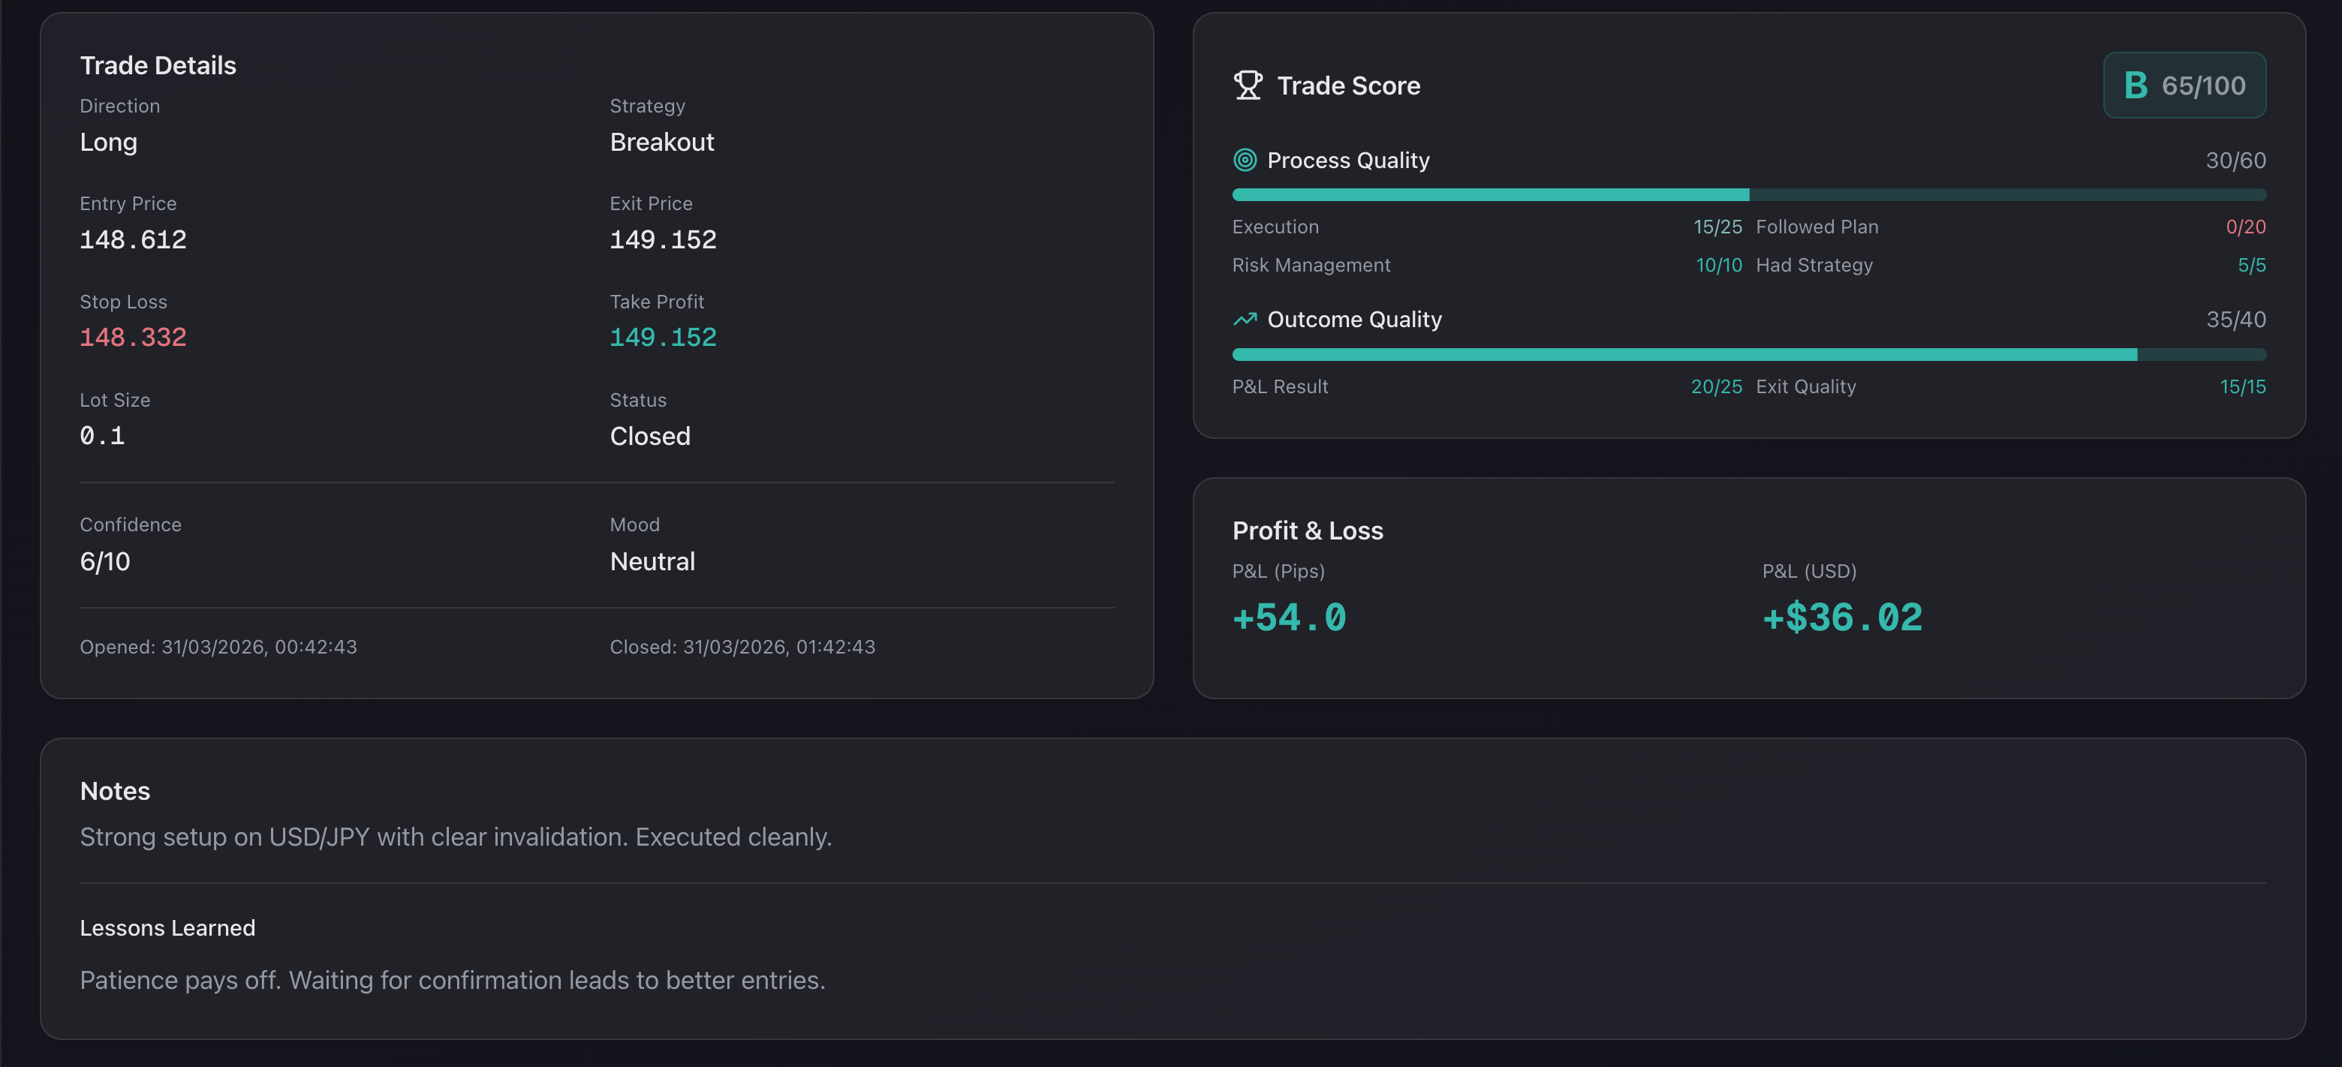The width and height of the screenshot is (2342, 1067).
Task: Click the Process Quality progress bar
Action: click(x=1747, y=194)
